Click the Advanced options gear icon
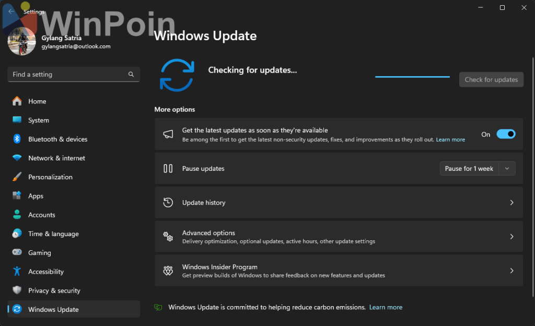This screenshot has height=326, width=535. point(168,236)
